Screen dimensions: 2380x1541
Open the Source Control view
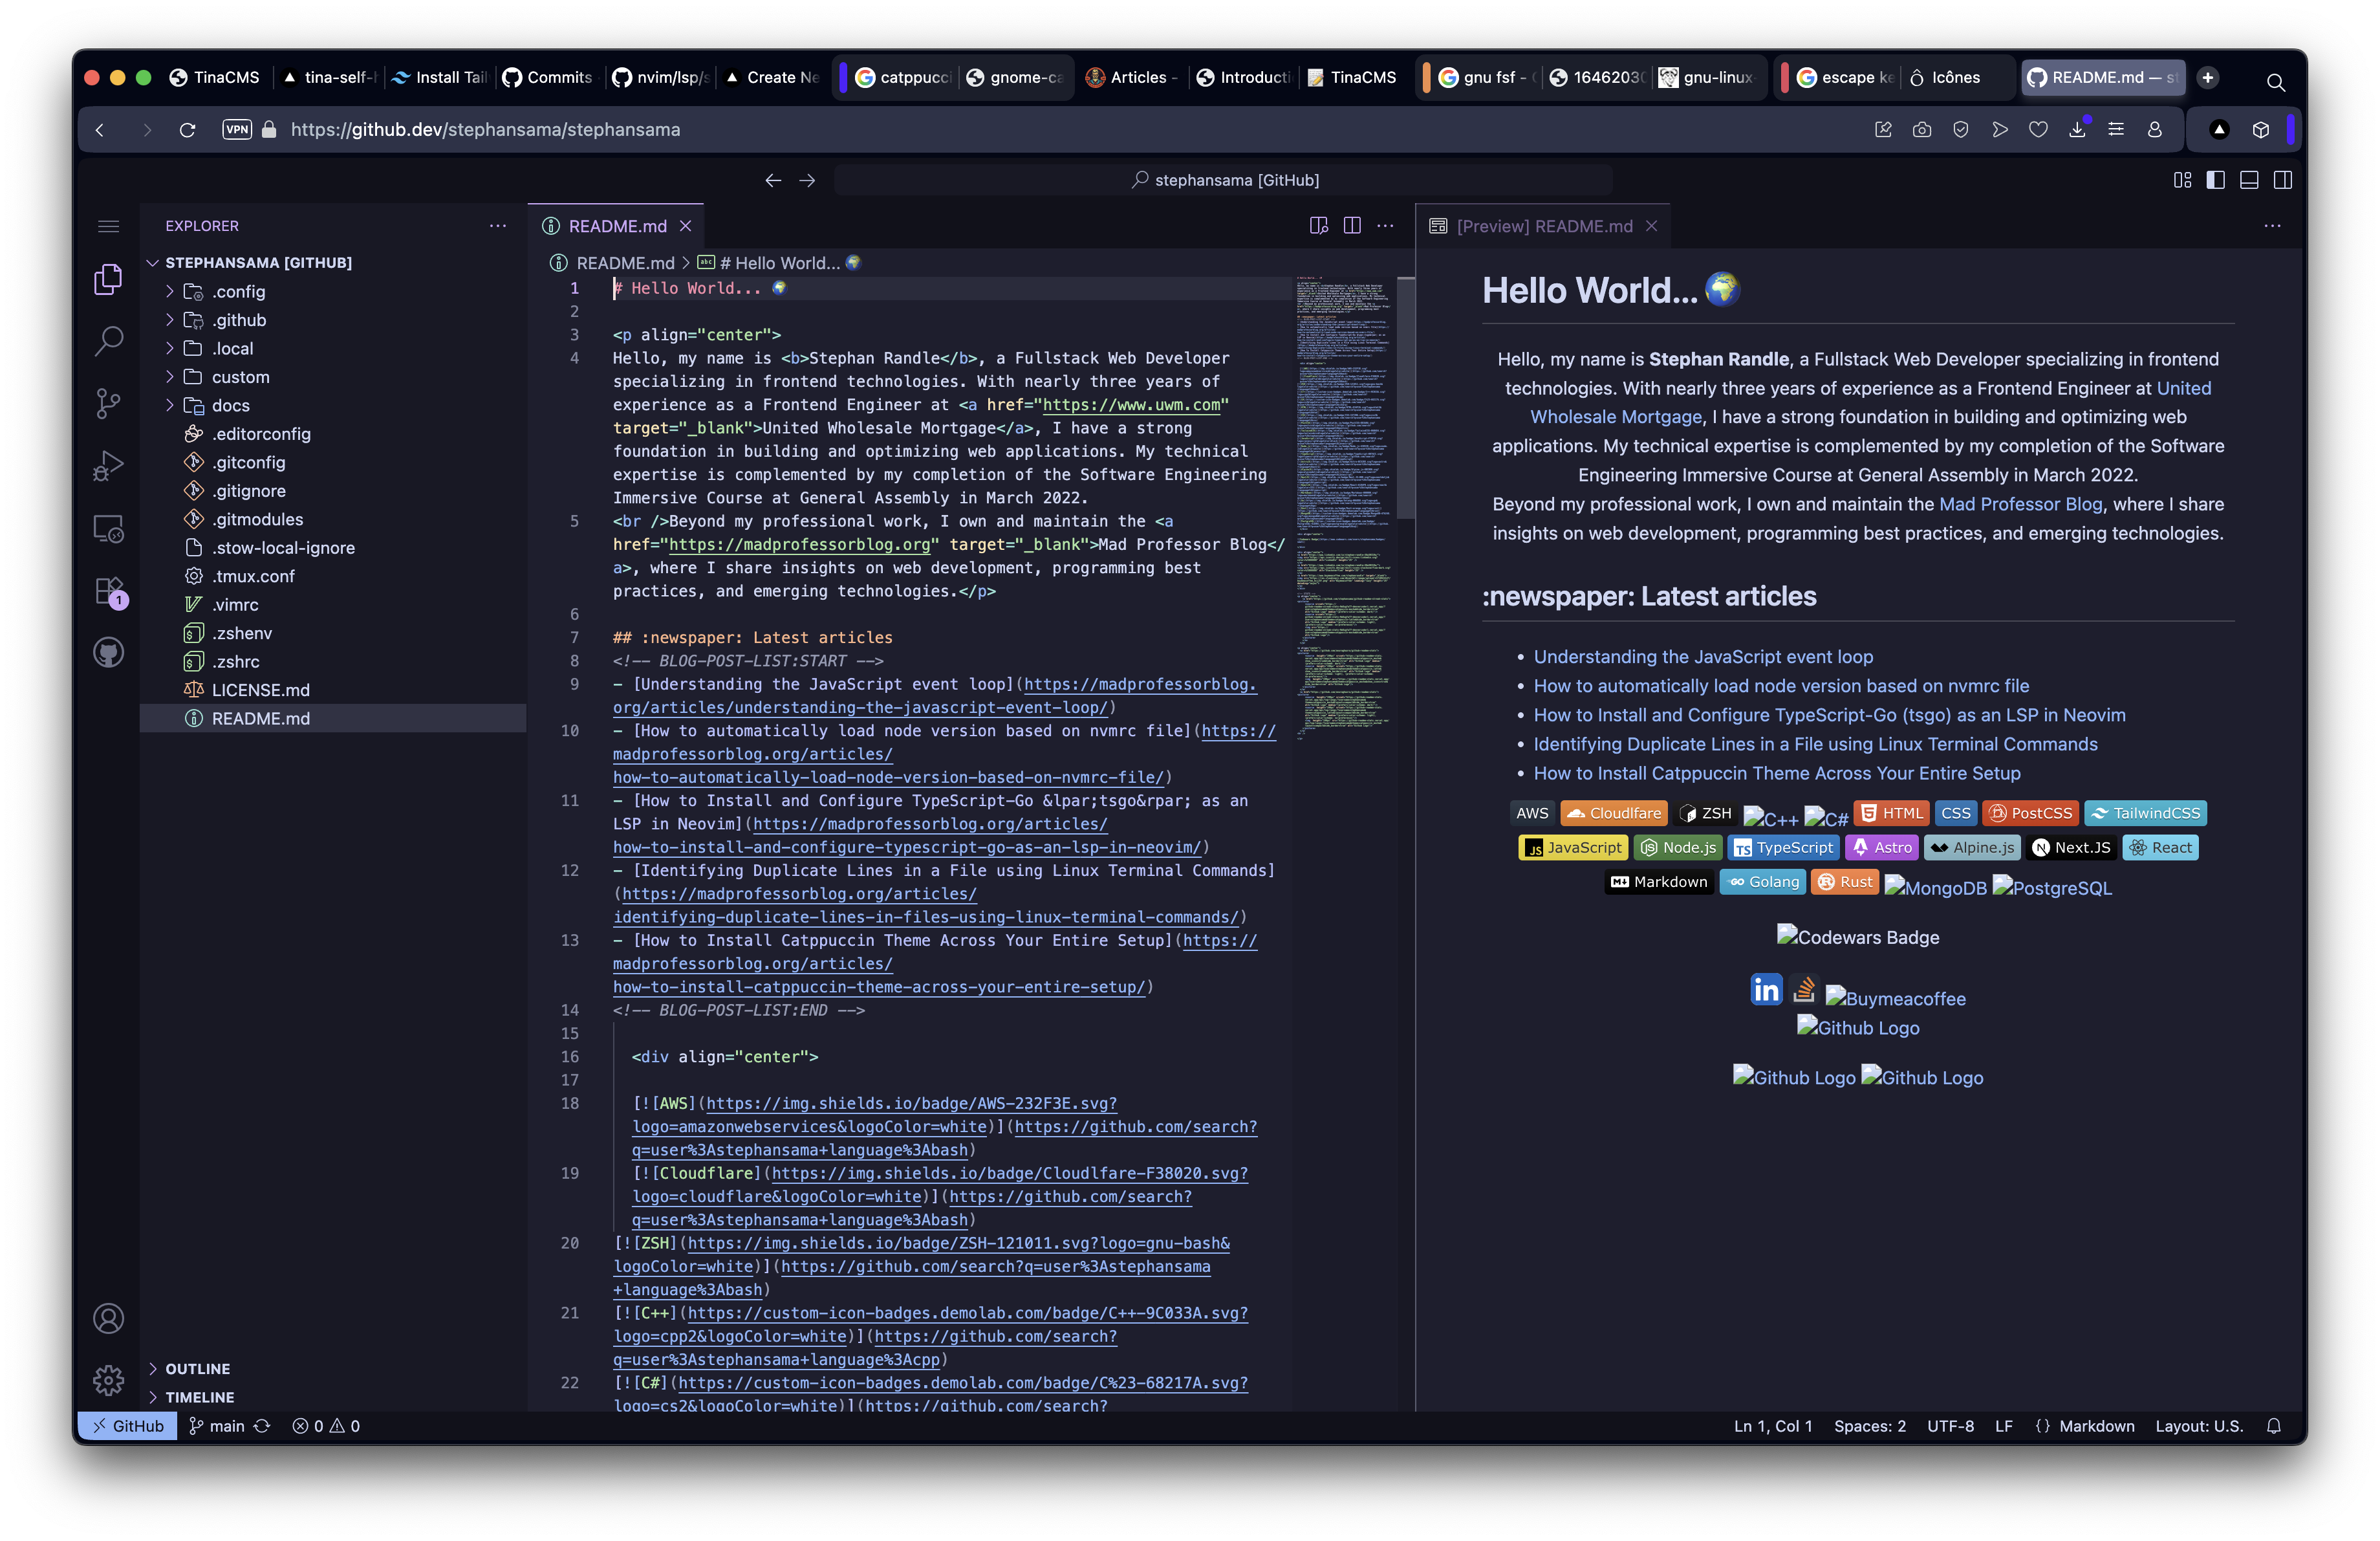click(x=108, y=403)
